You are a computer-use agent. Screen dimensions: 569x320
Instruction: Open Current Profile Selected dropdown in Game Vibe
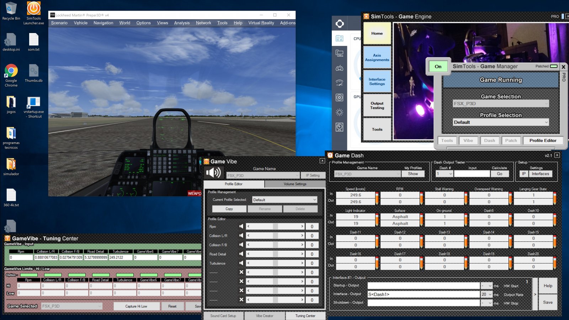pos(284,200)
